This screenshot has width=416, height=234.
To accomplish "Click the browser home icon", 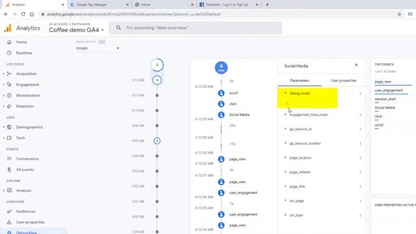I will [x=32, y=14].
